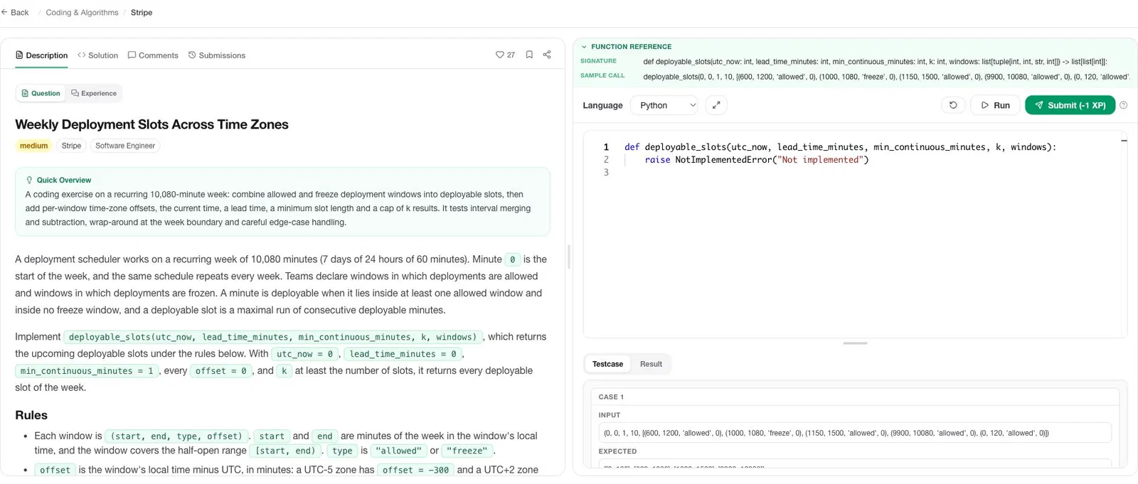1138x484 pixels.
Task: Run the code
Action: (995, 105)
